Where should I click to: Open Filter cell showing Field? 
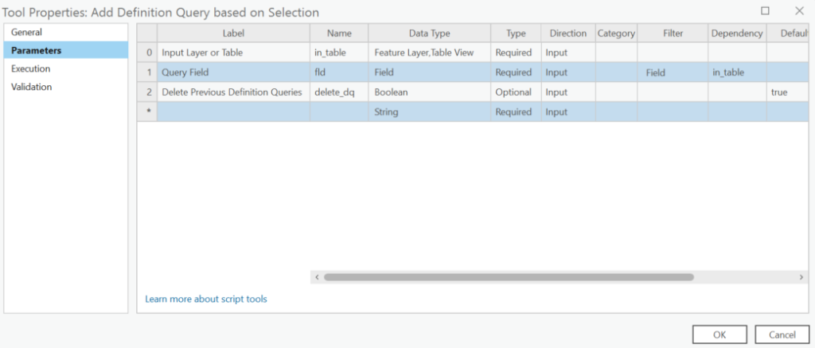tap(673, 72)
